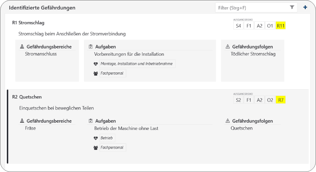Image resolution: width=316 pixels, height=172 pixels.
Task: Click the cone icon beside R2 Gefährdungsbereiche
Action: click(22, 121)
